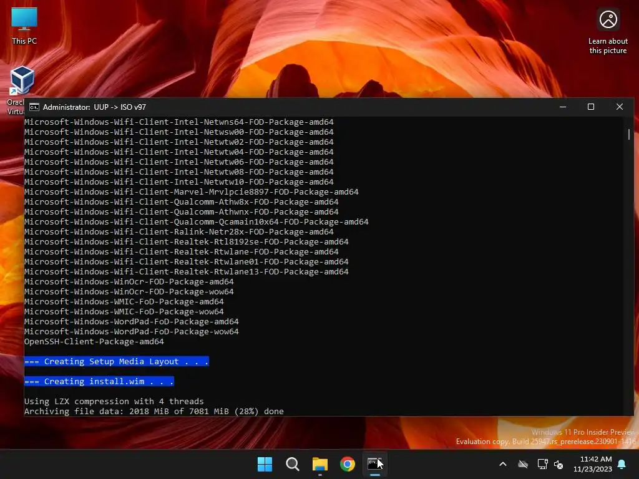The image size is (639, 479).
Task: Click the WinOcr-FOD-Package-amd64 line
Action: tap(129, 281)
